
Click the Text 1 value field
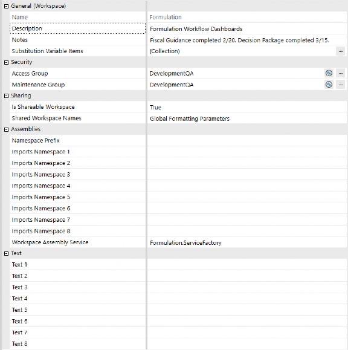(247, 265)
